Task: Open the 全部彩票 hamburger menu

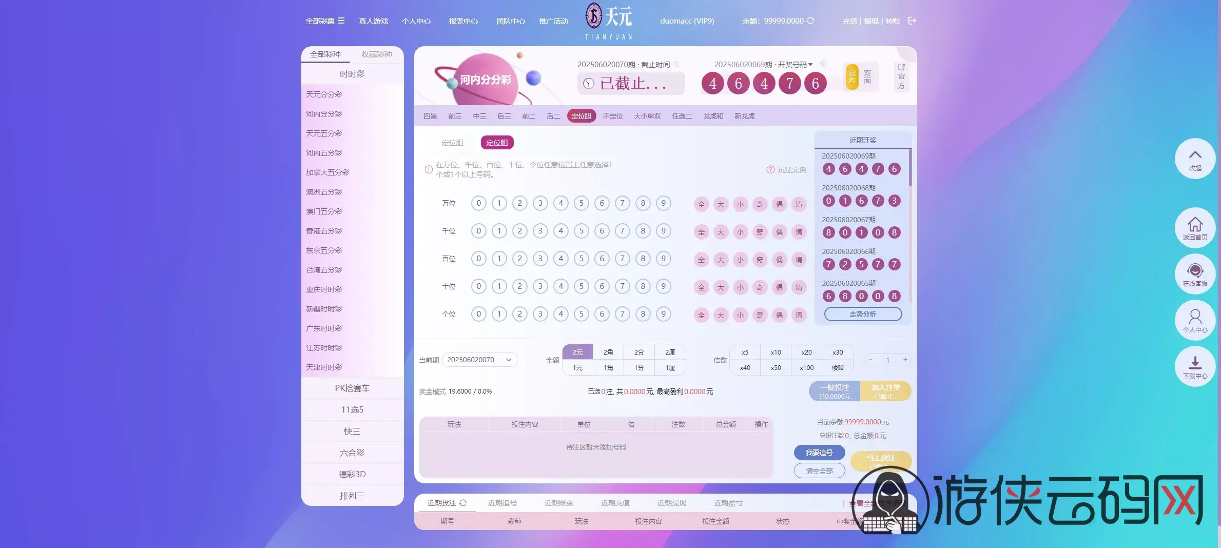Action: (x=341, y=21)
